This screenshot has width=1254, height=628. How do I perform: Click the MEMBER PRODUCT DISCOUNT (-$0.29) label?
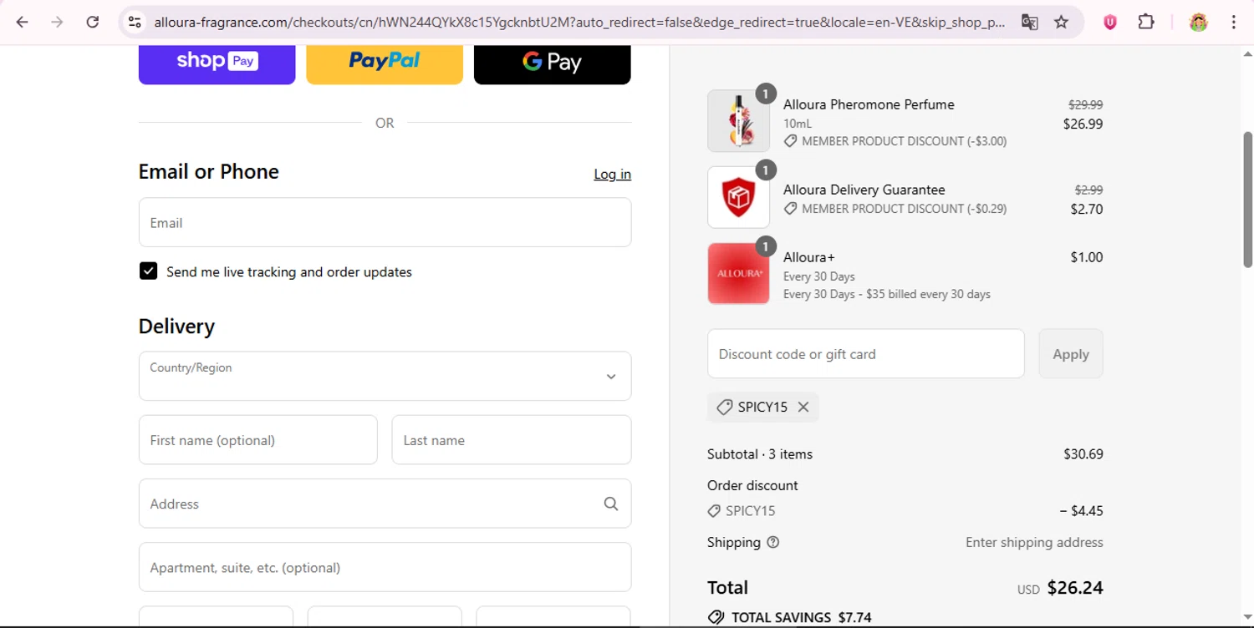click(904, 209)
